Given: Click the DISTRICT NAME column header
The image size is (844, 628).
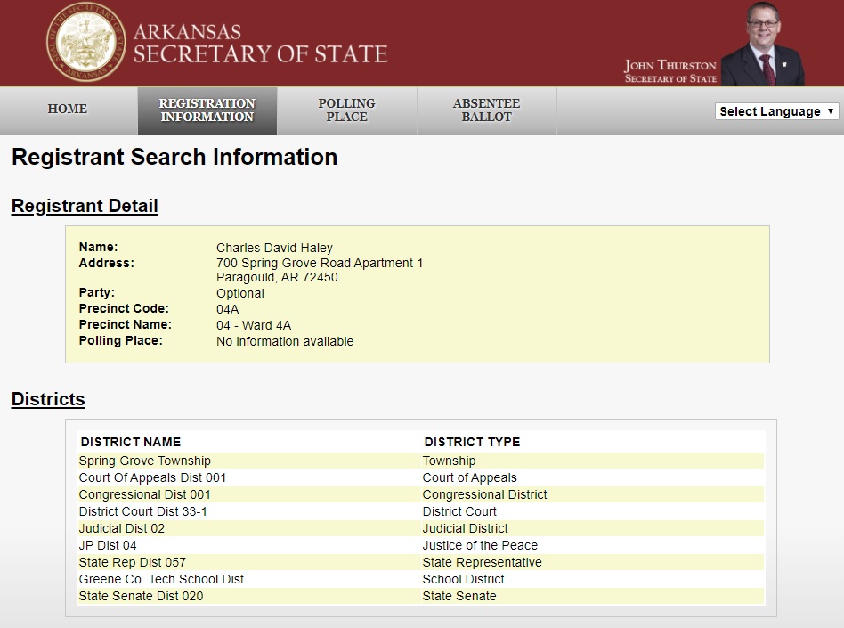Looking at the screenshot, I should [x=131, y=442].
